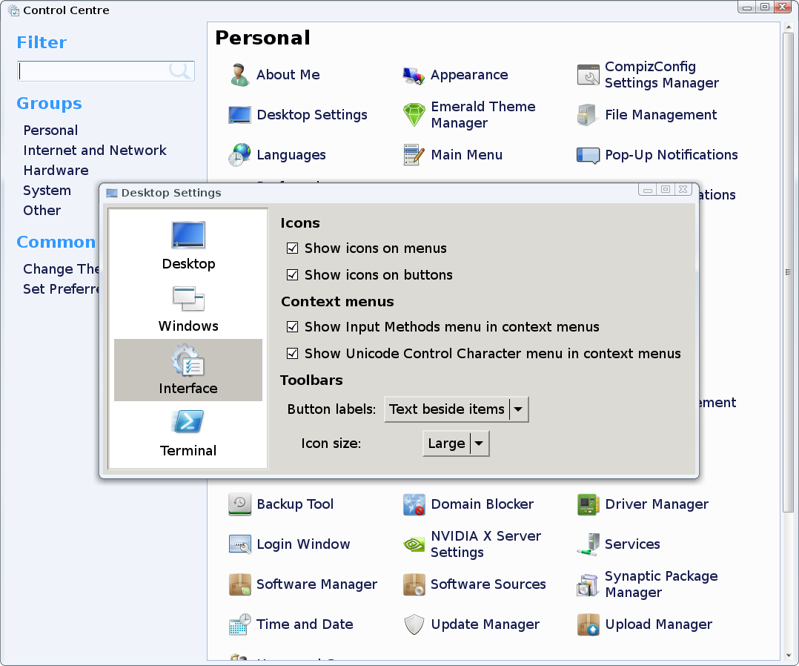
Task: Click the Backup Tool label
Action: pos(295,504)
